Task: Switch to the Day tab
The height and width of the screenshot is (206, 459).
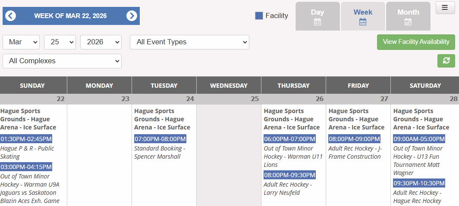Action: tap(318, 12)
